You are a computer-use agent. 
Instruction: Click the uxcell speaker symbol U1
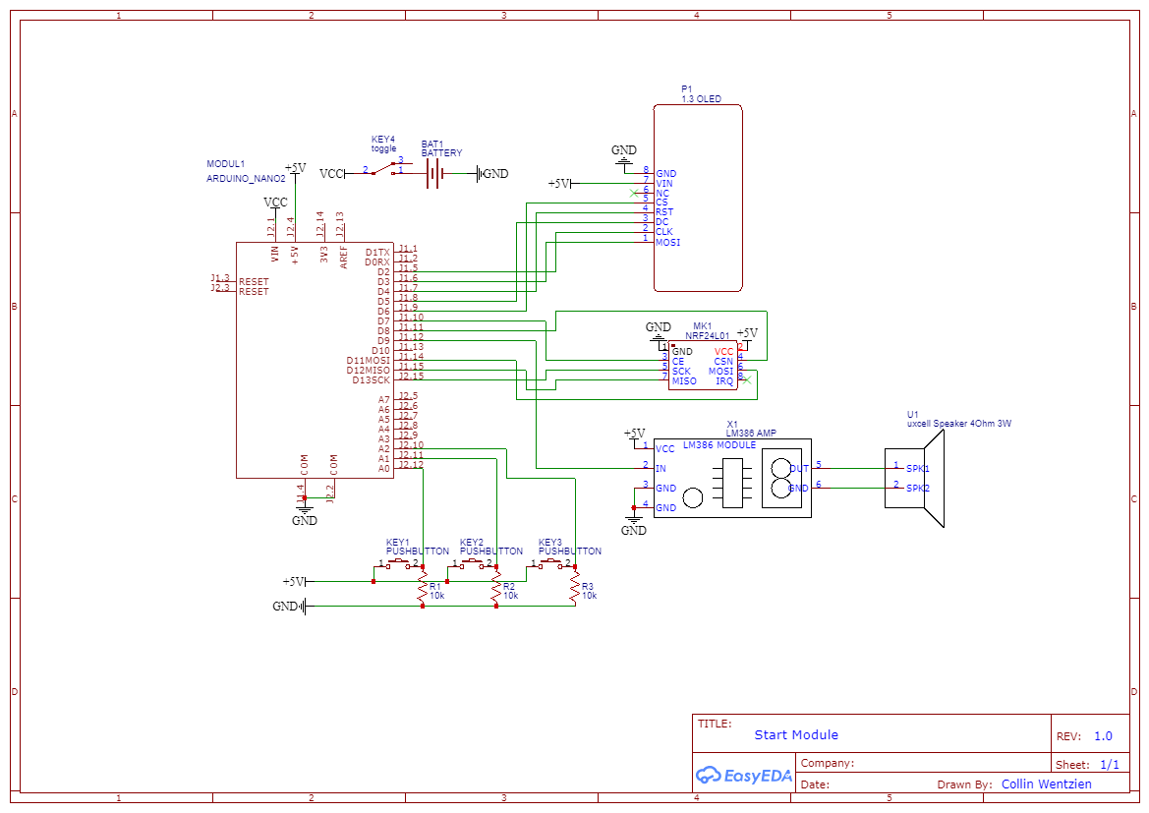[914, 478]
